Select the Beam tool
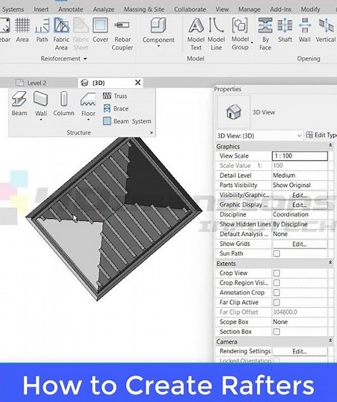Viewport: 337px width, 402px height. click(x=19, y=104)
